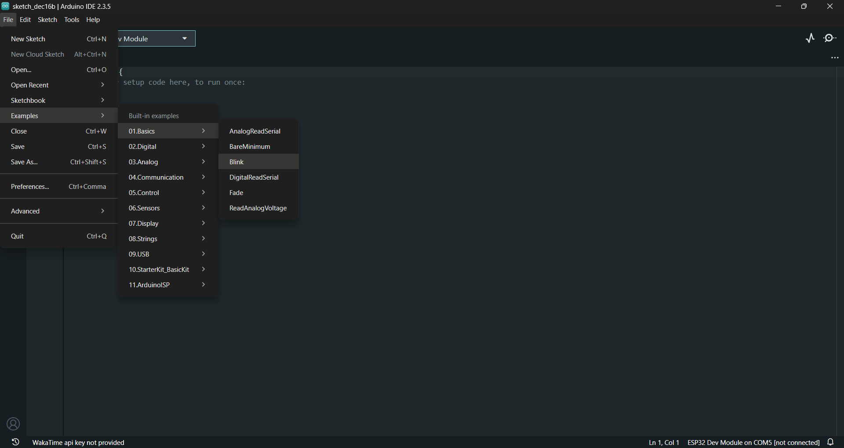This screenshot has width=844, height=448.
Task: Open notifications bell in status bar
Action: pos(830,442)
